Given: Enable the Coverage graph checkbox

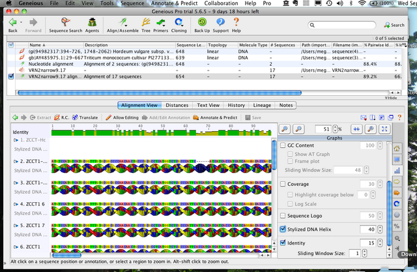Looking at the screenshot, I should tap(283, 184).
